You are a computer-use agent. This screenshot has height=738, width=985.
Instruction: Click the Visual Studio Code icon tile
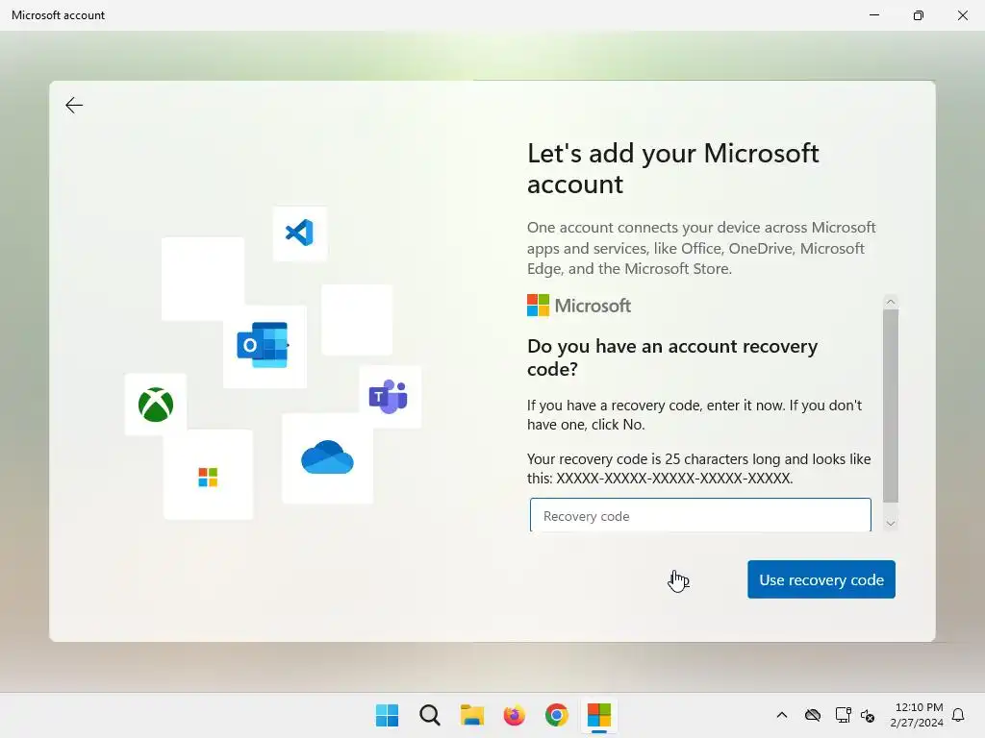300,233
